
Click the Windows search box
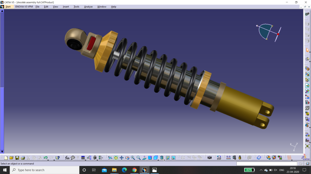pos(45,170)
